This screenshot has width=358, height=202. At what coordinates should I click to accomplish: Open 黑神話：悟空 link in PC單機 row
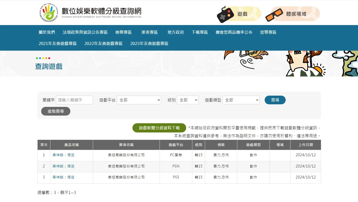pos(63,155)
